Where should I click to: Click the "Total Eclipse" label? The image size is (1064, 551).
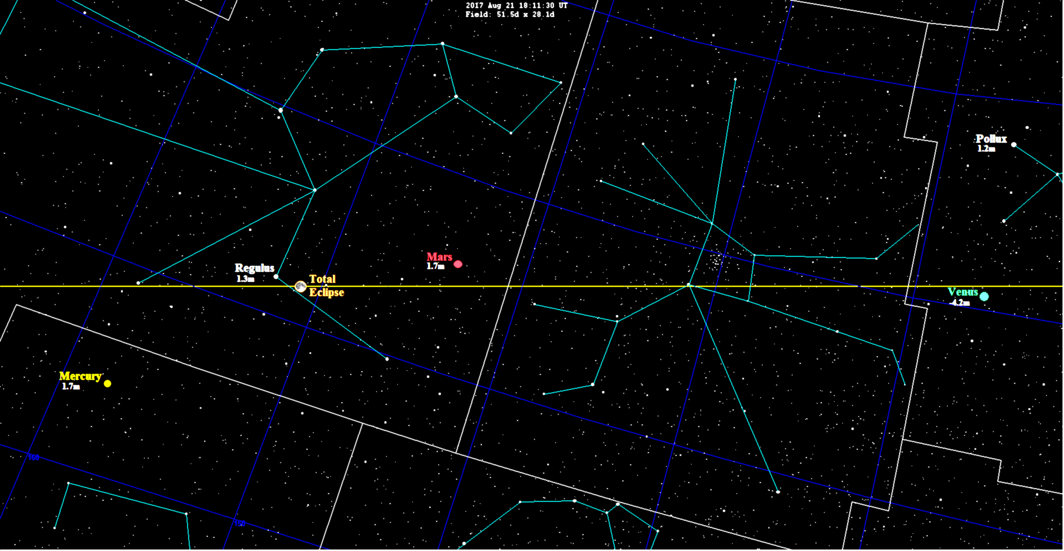(326, 285)
